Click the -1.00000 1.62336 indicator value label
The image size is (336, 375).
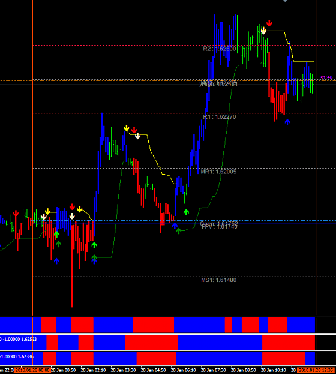pos(17,356)
